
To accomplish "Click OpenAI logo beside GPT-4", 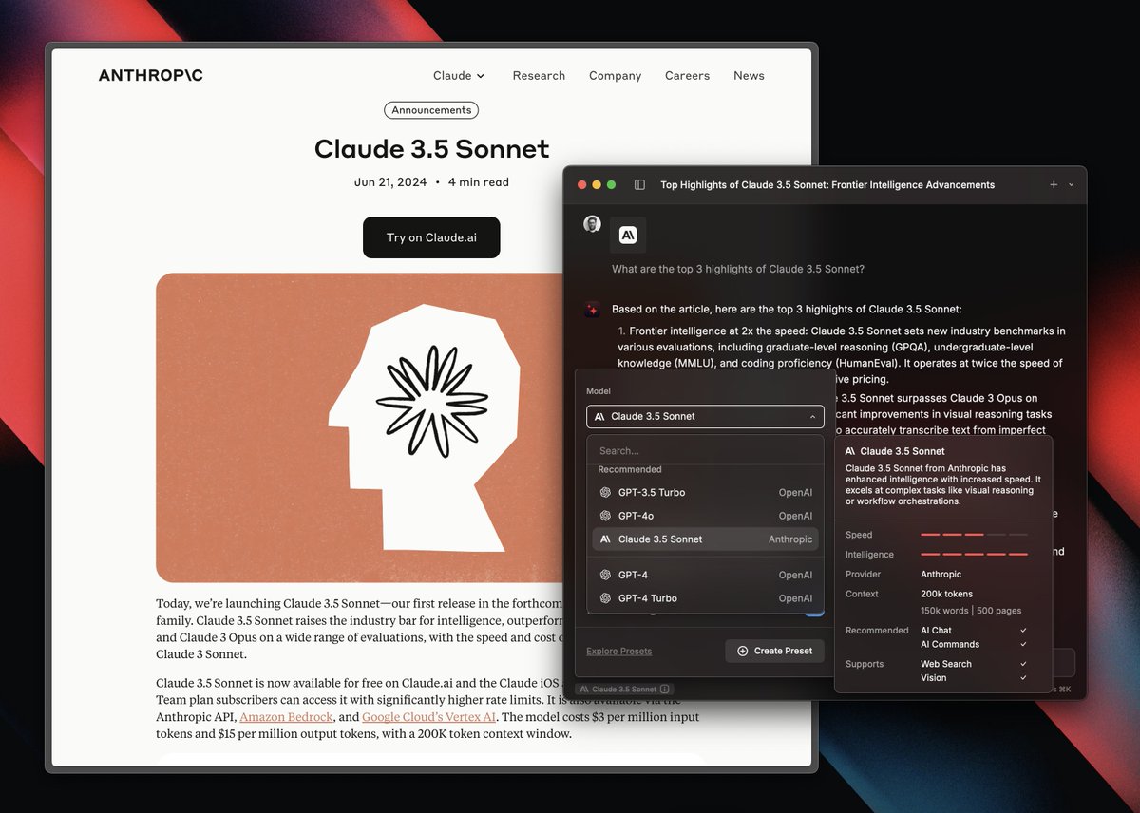I will pyautogui.click(x=605, y=575).
